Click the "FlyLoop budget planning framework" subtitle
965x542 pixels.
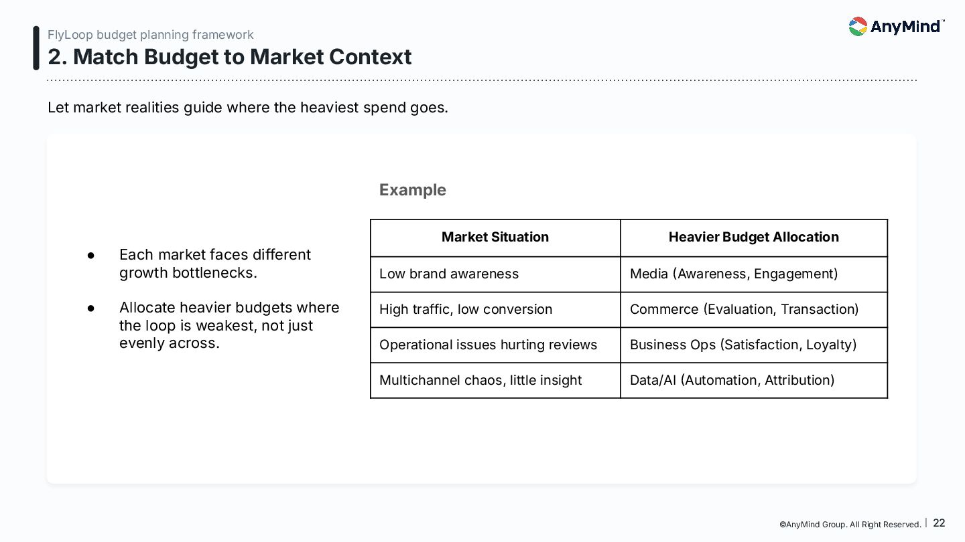151,35
